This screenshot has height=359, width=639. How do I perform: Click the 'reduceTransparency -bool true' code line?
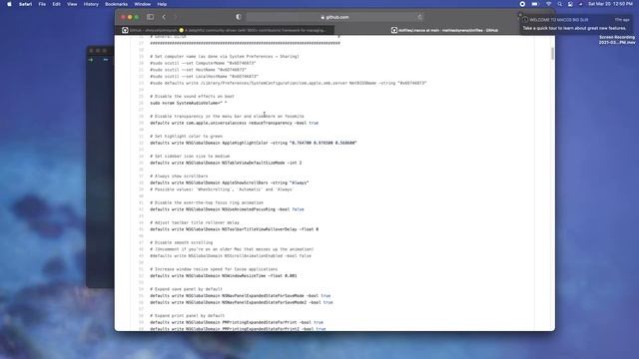(x=234, y=123)
